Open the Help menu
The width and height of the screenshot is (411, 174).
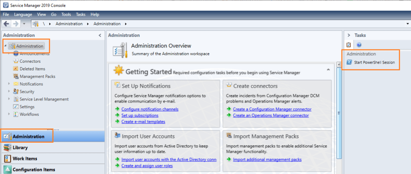click(95, 14)
